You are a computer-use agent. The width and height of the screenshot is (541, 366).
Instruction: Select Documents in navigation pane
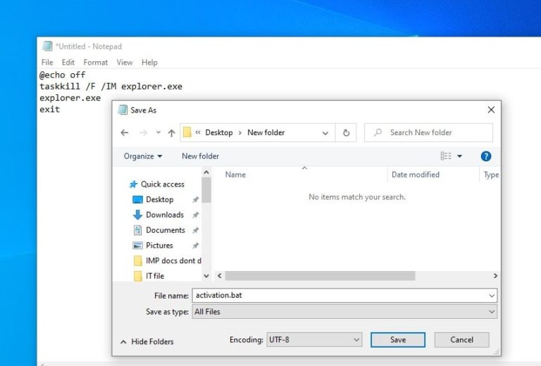165,230
